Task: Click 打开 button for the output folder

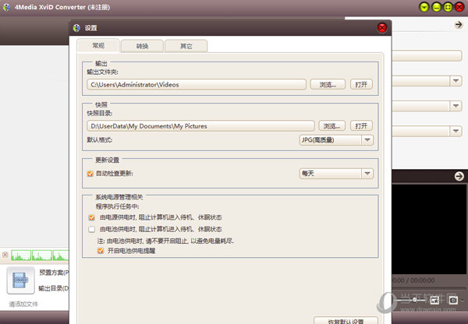Action: [361, 85]
